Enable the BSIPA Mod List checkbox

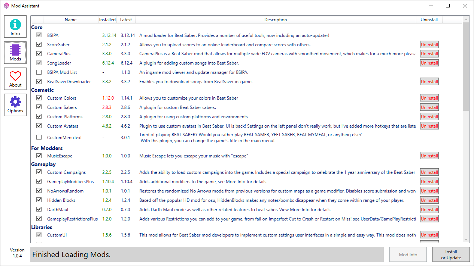[39, 72]
